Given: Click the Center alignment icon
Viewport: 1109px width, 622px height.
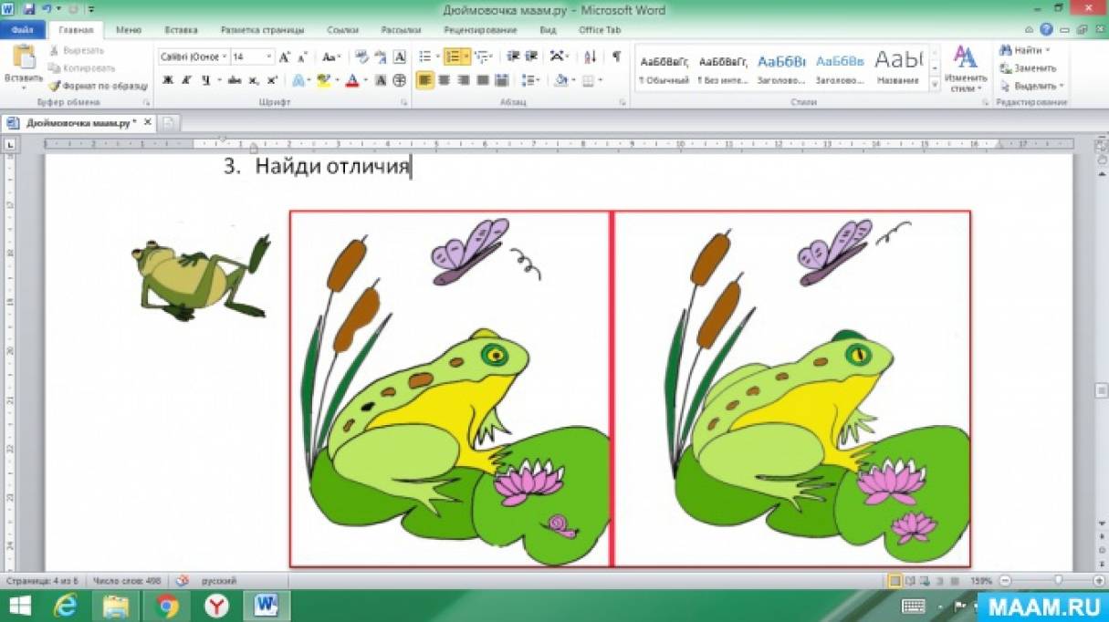Looking at the screenshot, I should point(444,80).
